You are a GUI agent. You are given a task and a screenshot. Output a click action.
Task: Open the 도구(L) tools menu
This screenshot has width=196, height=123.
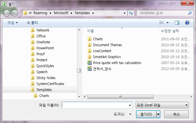122,114
